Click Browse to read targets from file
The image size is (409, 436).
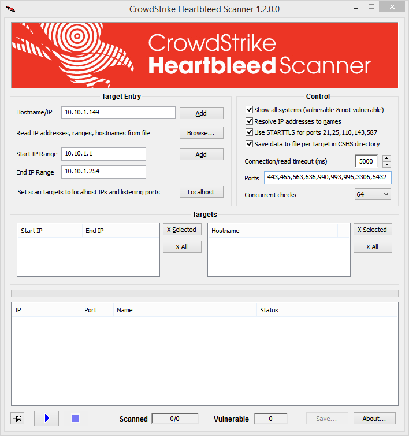tap(202, 133)
